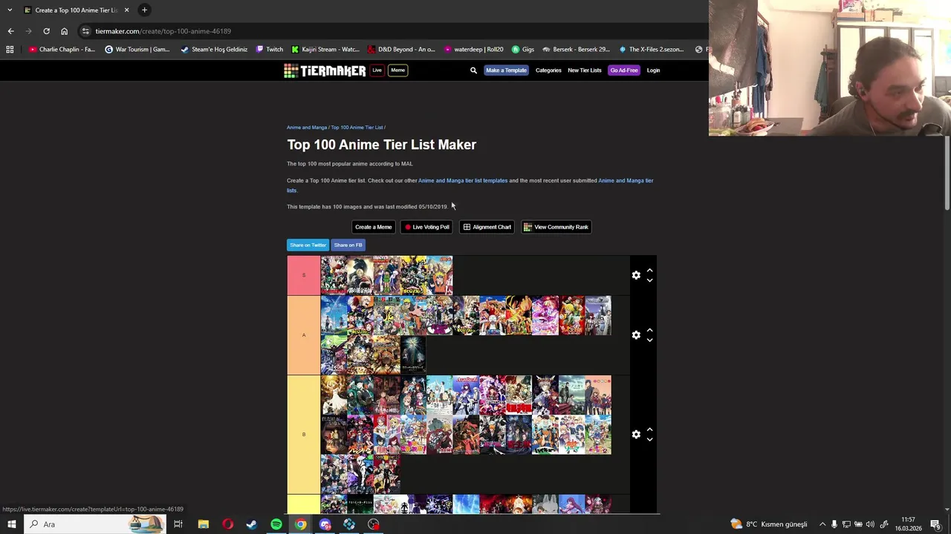Reload the page with browser refresh icon
This screenshot has width=951, height=534.
click(x=46, y=31)
